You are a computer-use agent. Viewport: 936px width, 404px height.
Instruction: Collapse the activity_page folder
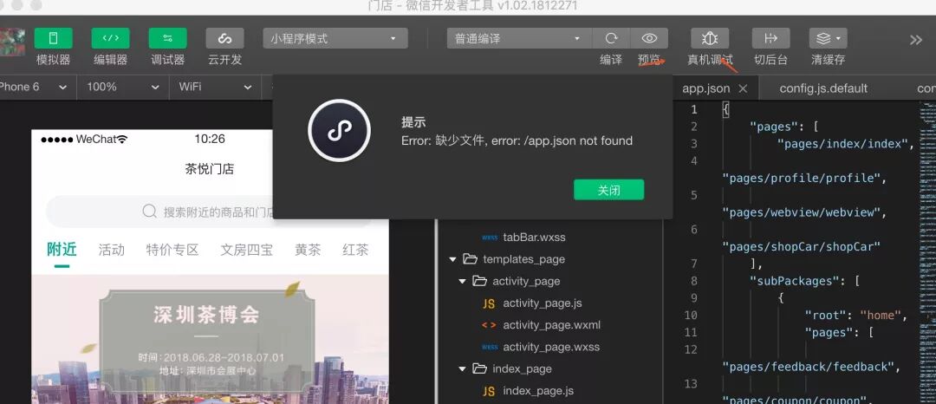462,281
